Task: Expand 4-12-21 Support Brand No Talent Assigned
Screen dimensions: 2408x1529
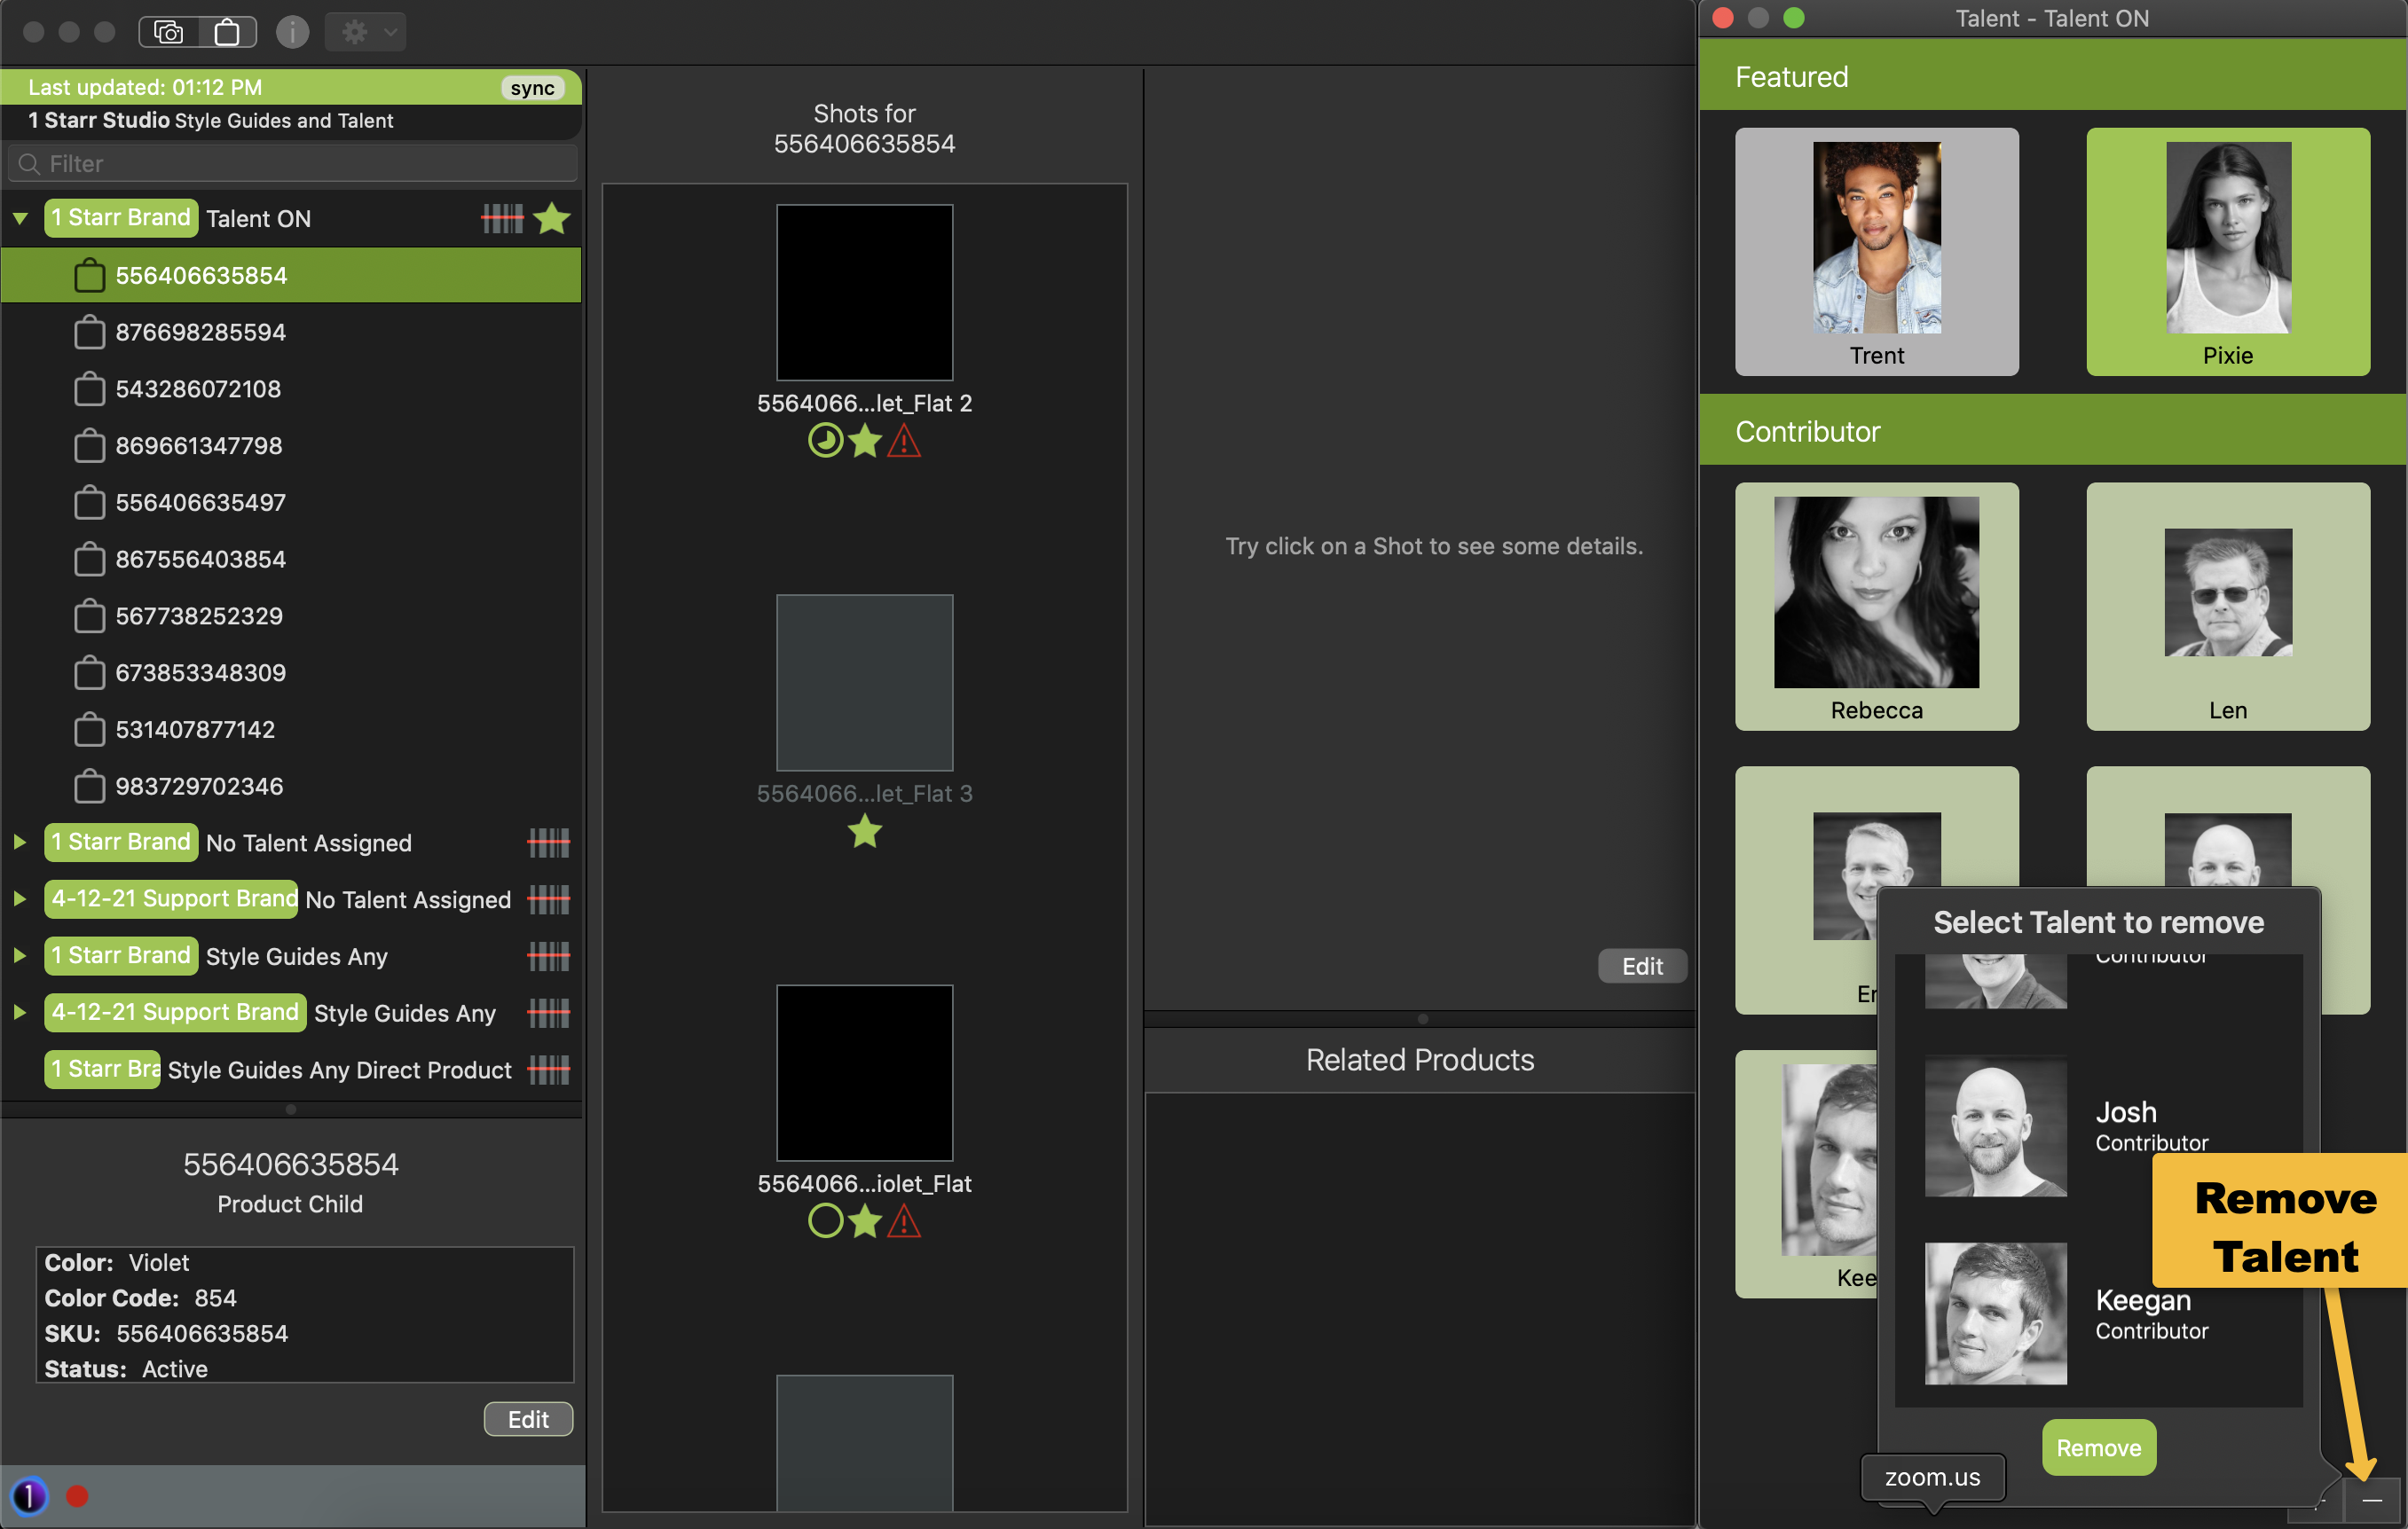Action: tap(20, 898)
